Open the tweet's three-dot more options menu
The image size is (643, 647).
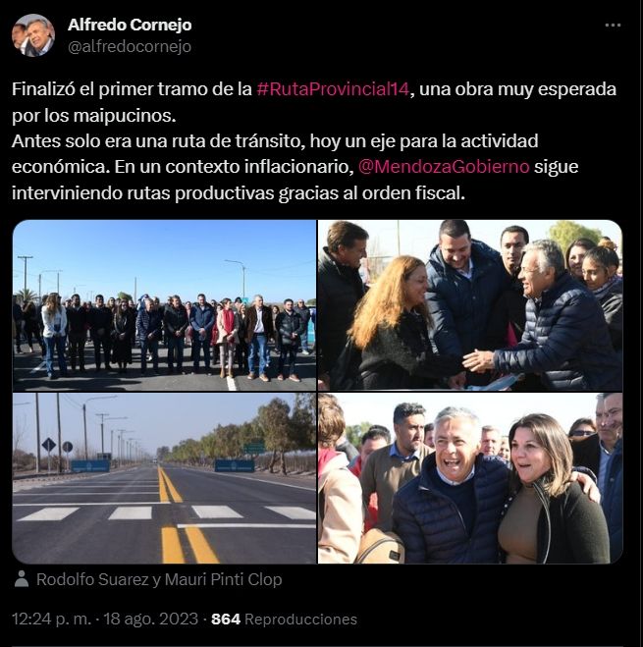click(x=613, y=26)
